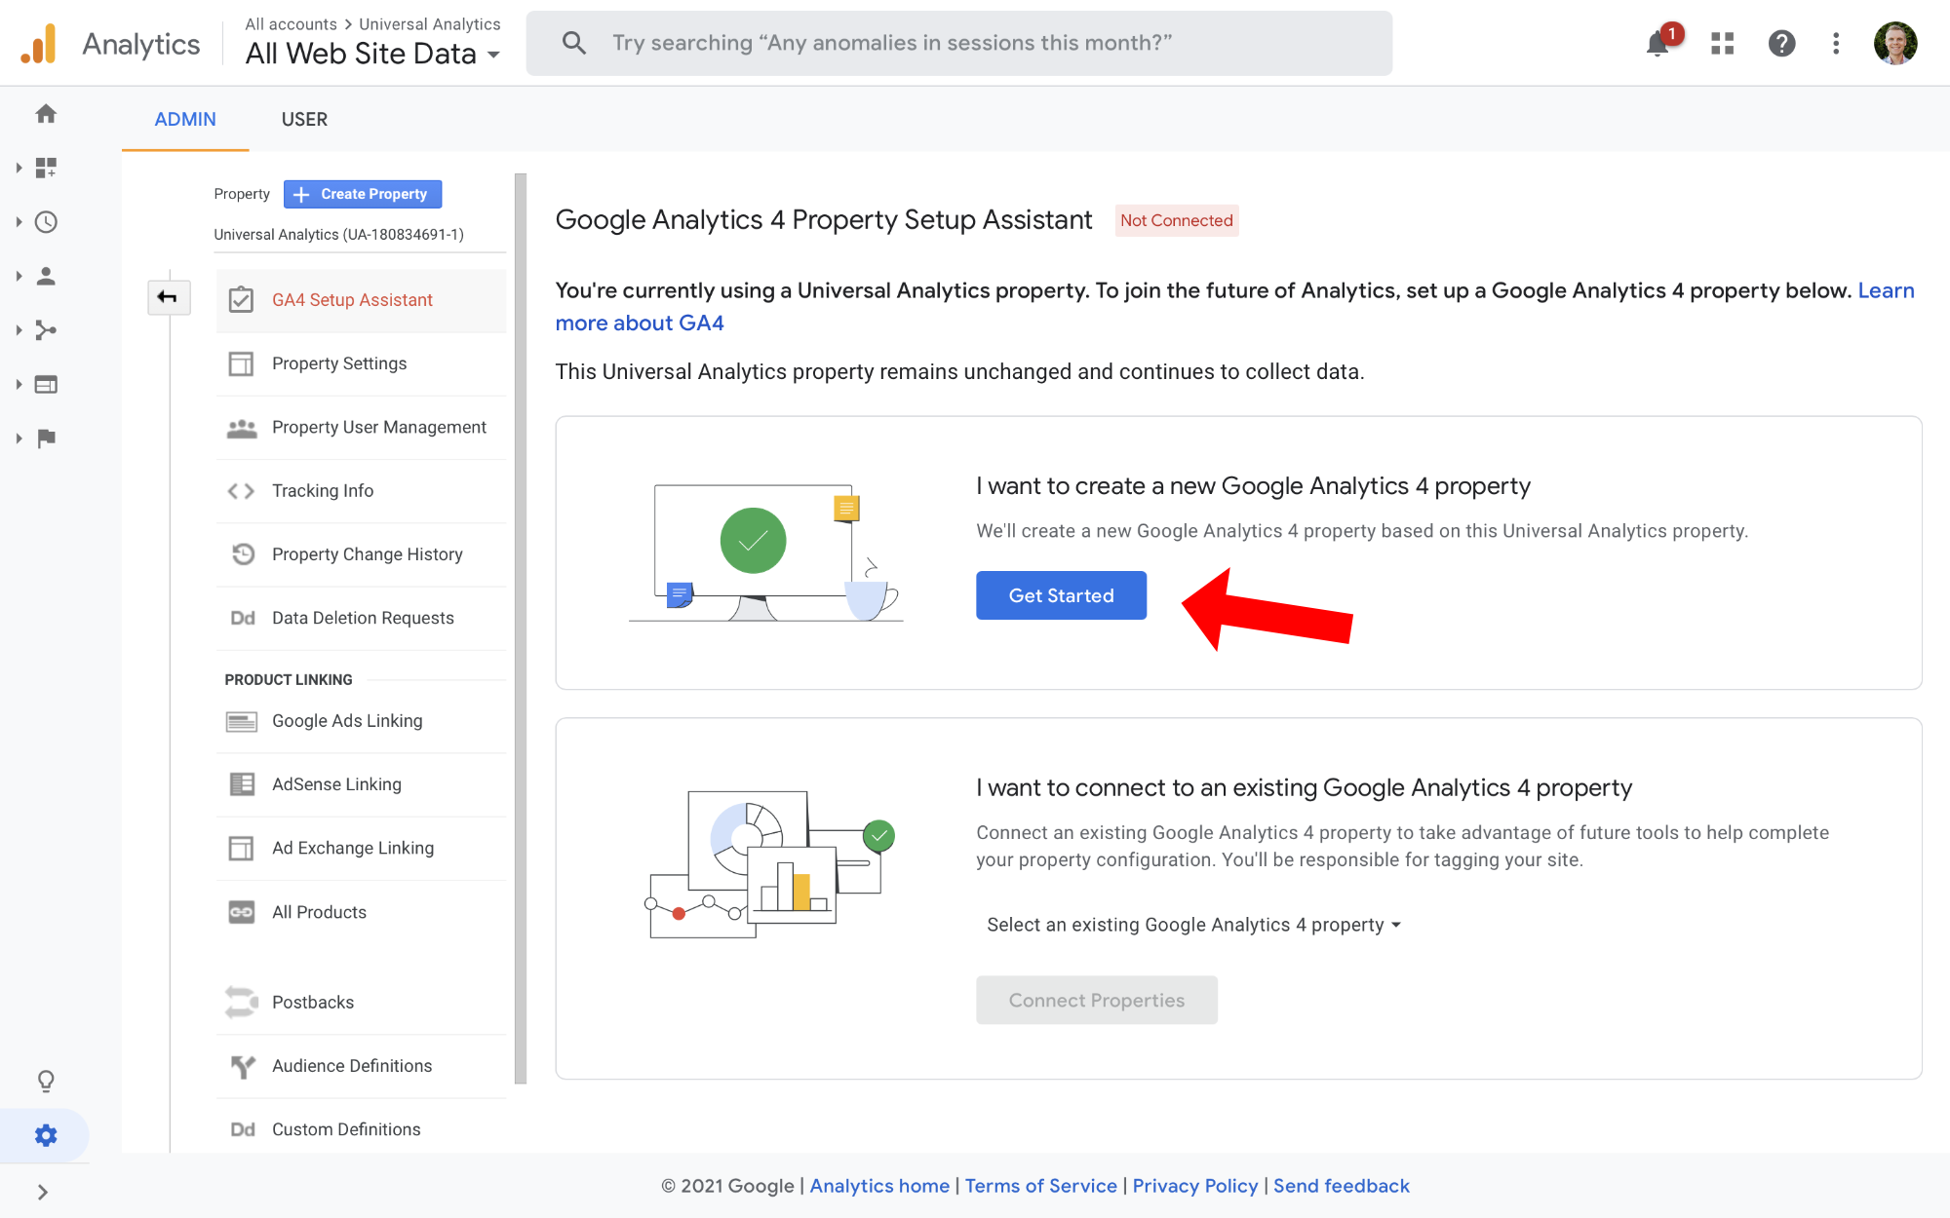The width and height of the screenshot is (1950, 1218).
Task: Open the Home icon in left sidebar
Action: tap(46, 113)
